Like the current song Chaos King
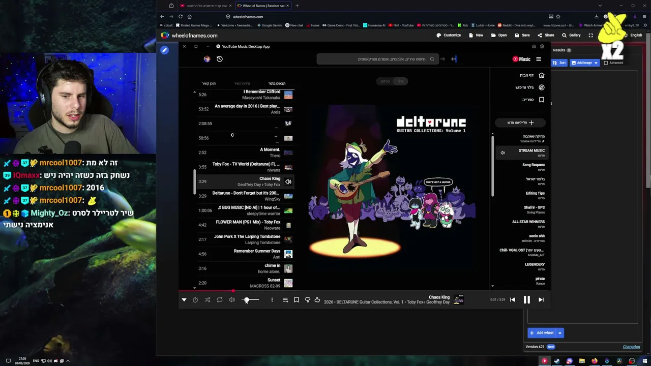Screen dimensions: 651x366 317,300
